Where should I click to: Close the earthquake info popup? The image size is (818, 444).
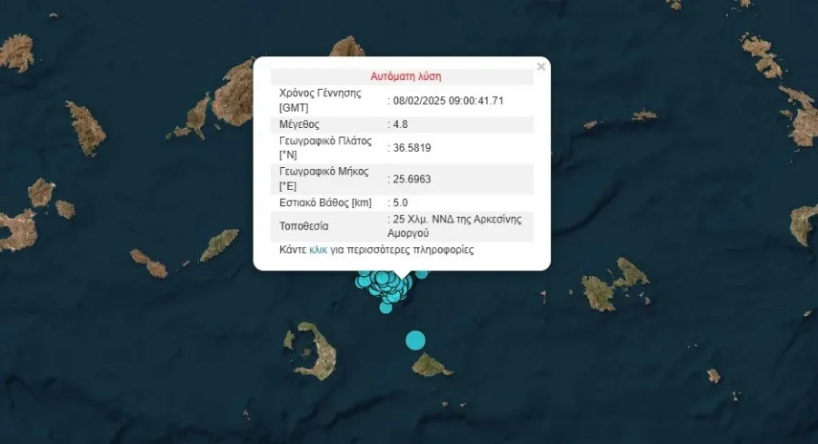[541, 66]
